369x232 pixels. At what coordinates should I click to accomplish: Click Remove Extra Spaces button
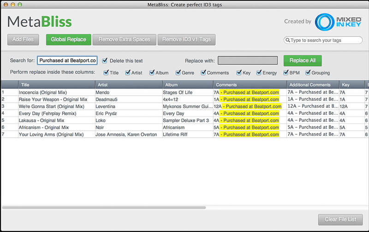(124, 39)
